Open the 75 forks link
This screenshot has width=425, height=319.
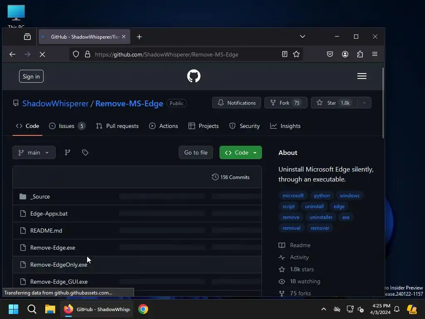click(295, 293)
